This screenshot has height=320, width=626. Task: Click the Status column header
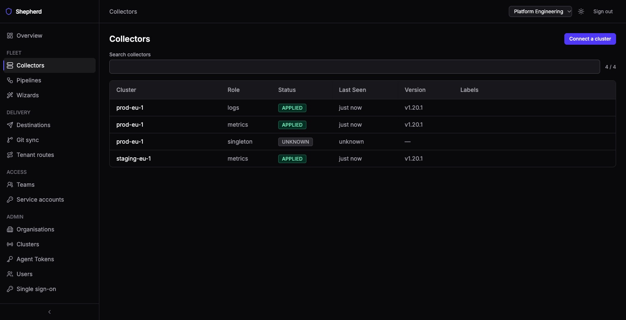point(287,90)
